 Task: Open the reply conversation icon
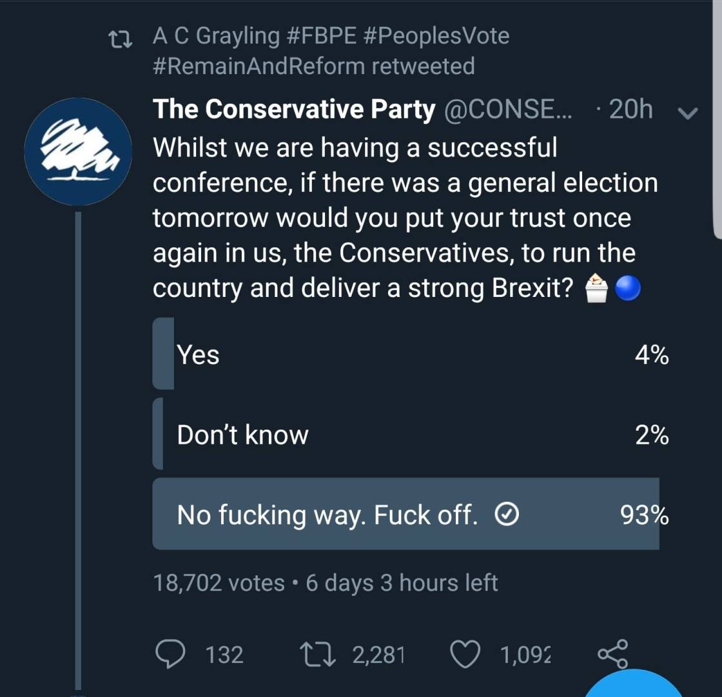170,654
